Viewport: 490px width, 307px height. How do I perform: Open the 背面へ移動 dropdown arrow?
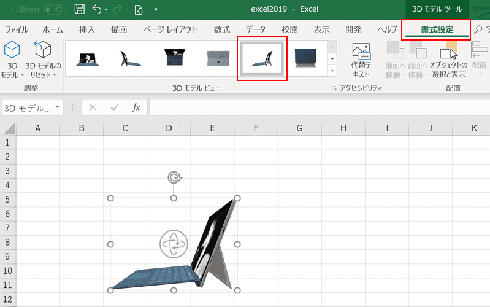(x=426, y=75)
